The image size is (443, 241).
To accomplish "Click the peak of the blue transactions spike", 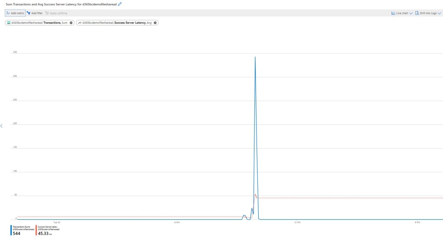I will 255,57.
